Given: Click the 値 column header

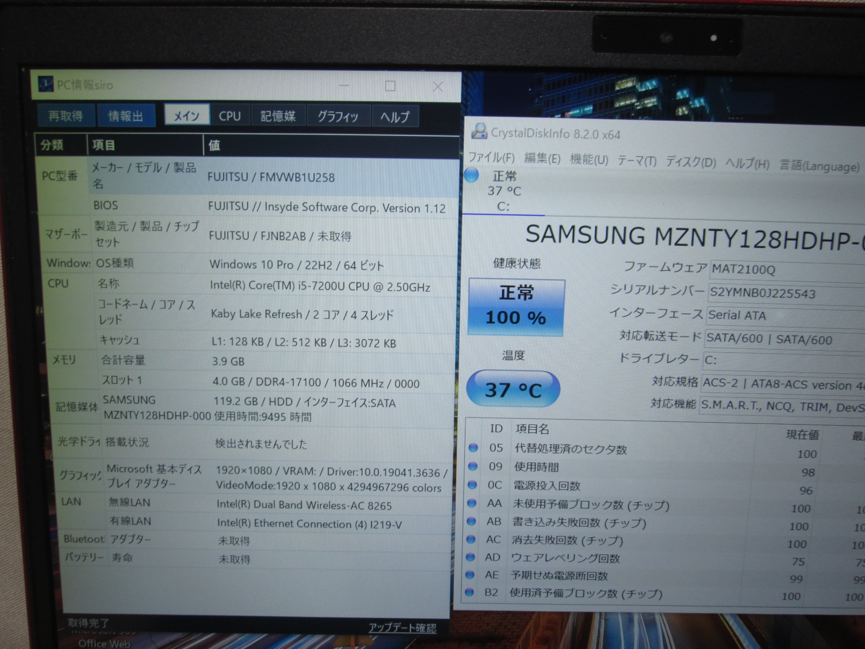Looking at the screenshot, I should tap(331, 146).
